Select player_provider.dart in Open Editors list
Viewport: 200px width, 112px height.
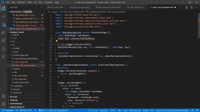click(24, 19)
